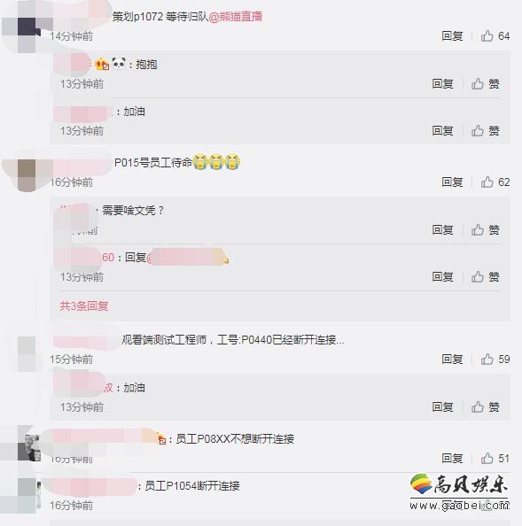Screen dimensions: 522x526
Task: Reply to the p1072 等待归队 comment
Action: point(452,36)
